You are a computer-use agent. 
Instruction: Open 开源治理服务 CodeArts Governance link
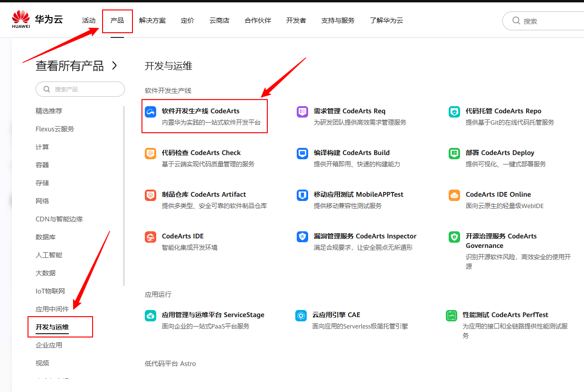(501, 241)
